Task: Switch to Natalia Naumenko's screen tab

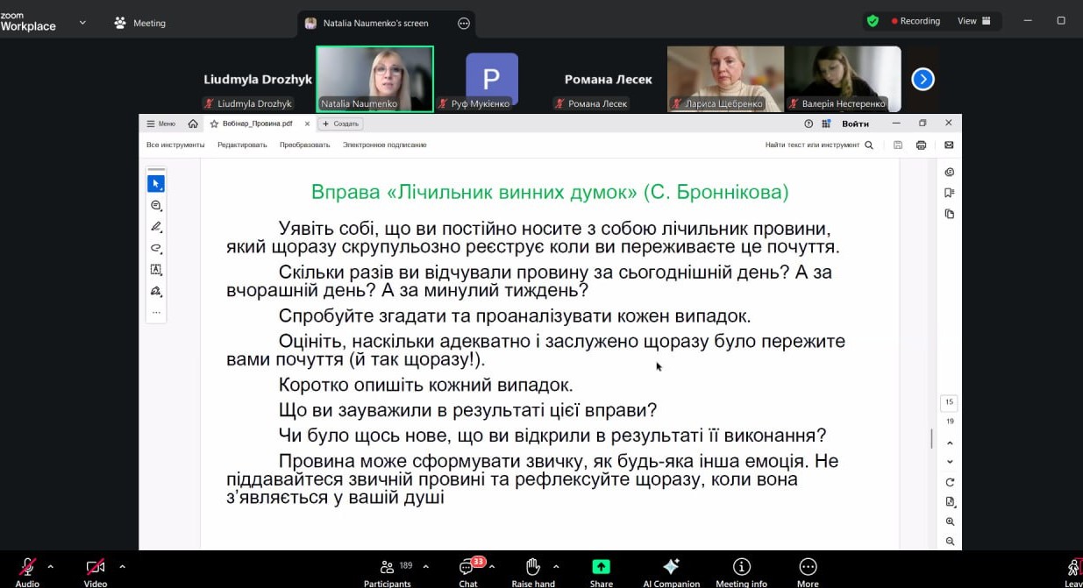Action: coord(375,24)
